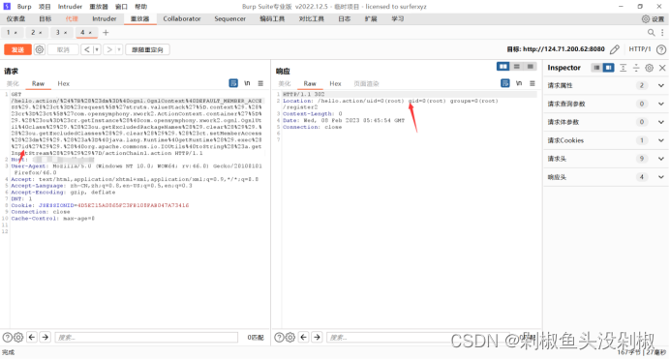Click the 取消 cancel button

(63, 49)
